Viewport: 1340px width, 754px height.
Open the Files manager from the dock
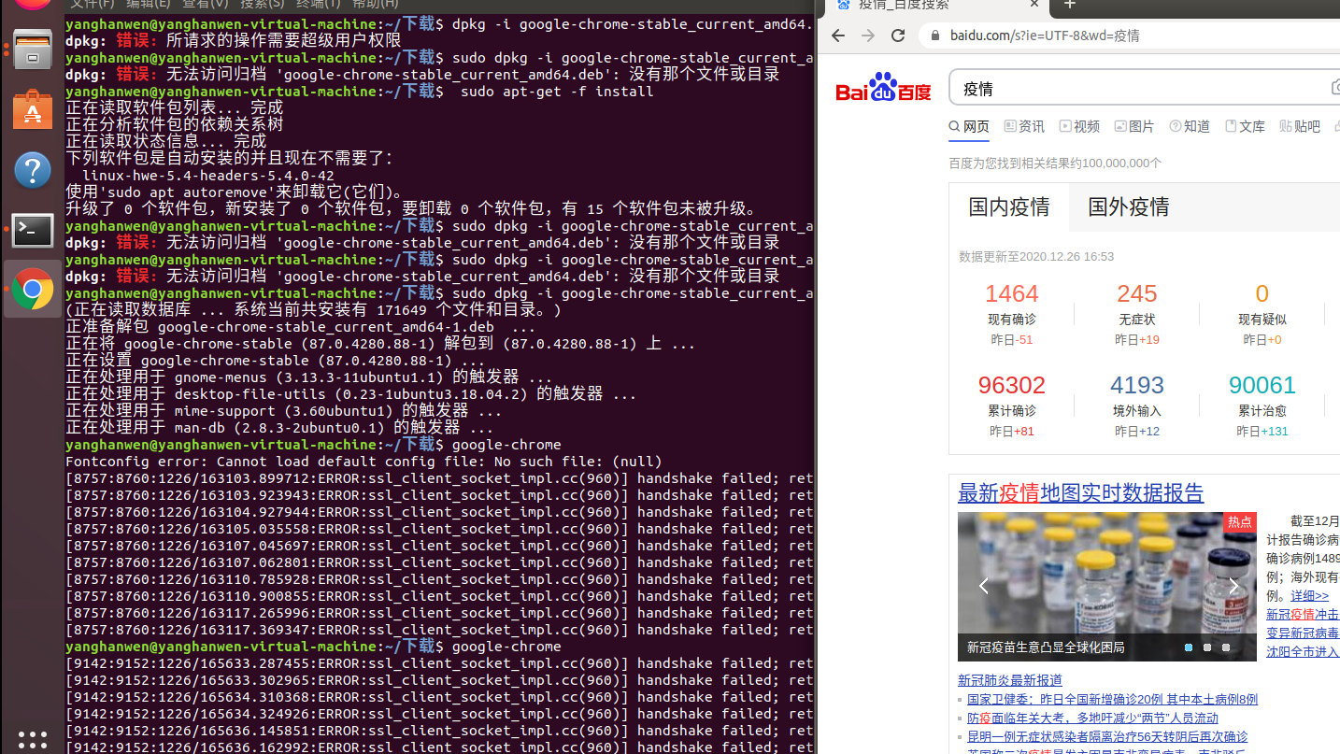[33, 50]
